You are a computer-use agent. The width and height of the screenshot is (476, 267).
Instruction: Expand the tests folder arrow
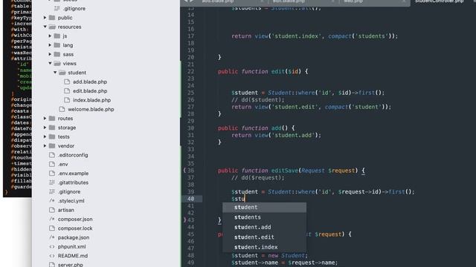(x=45, y=136)
